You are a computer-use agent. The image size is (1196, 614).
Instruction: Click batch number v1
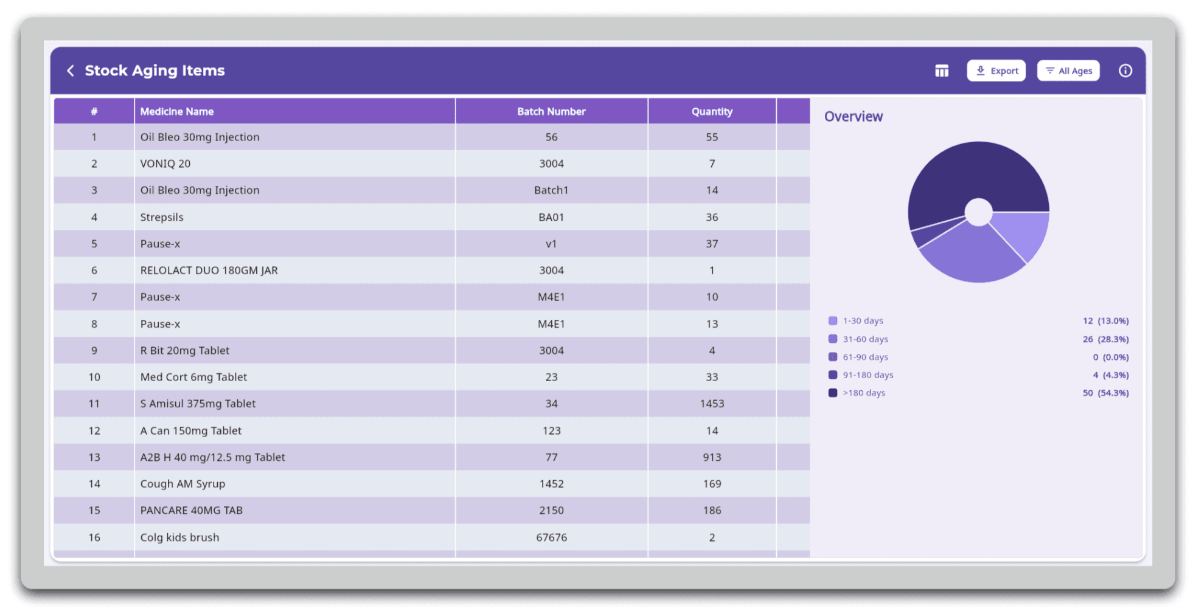(x=551, y=244)
